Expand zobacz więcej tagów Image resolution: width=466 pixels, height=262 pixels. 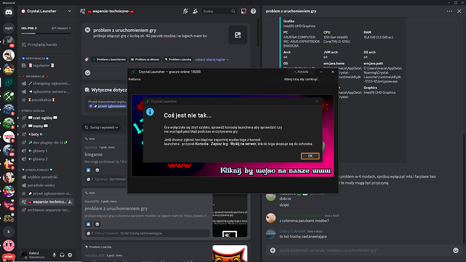tap(212, 59)
